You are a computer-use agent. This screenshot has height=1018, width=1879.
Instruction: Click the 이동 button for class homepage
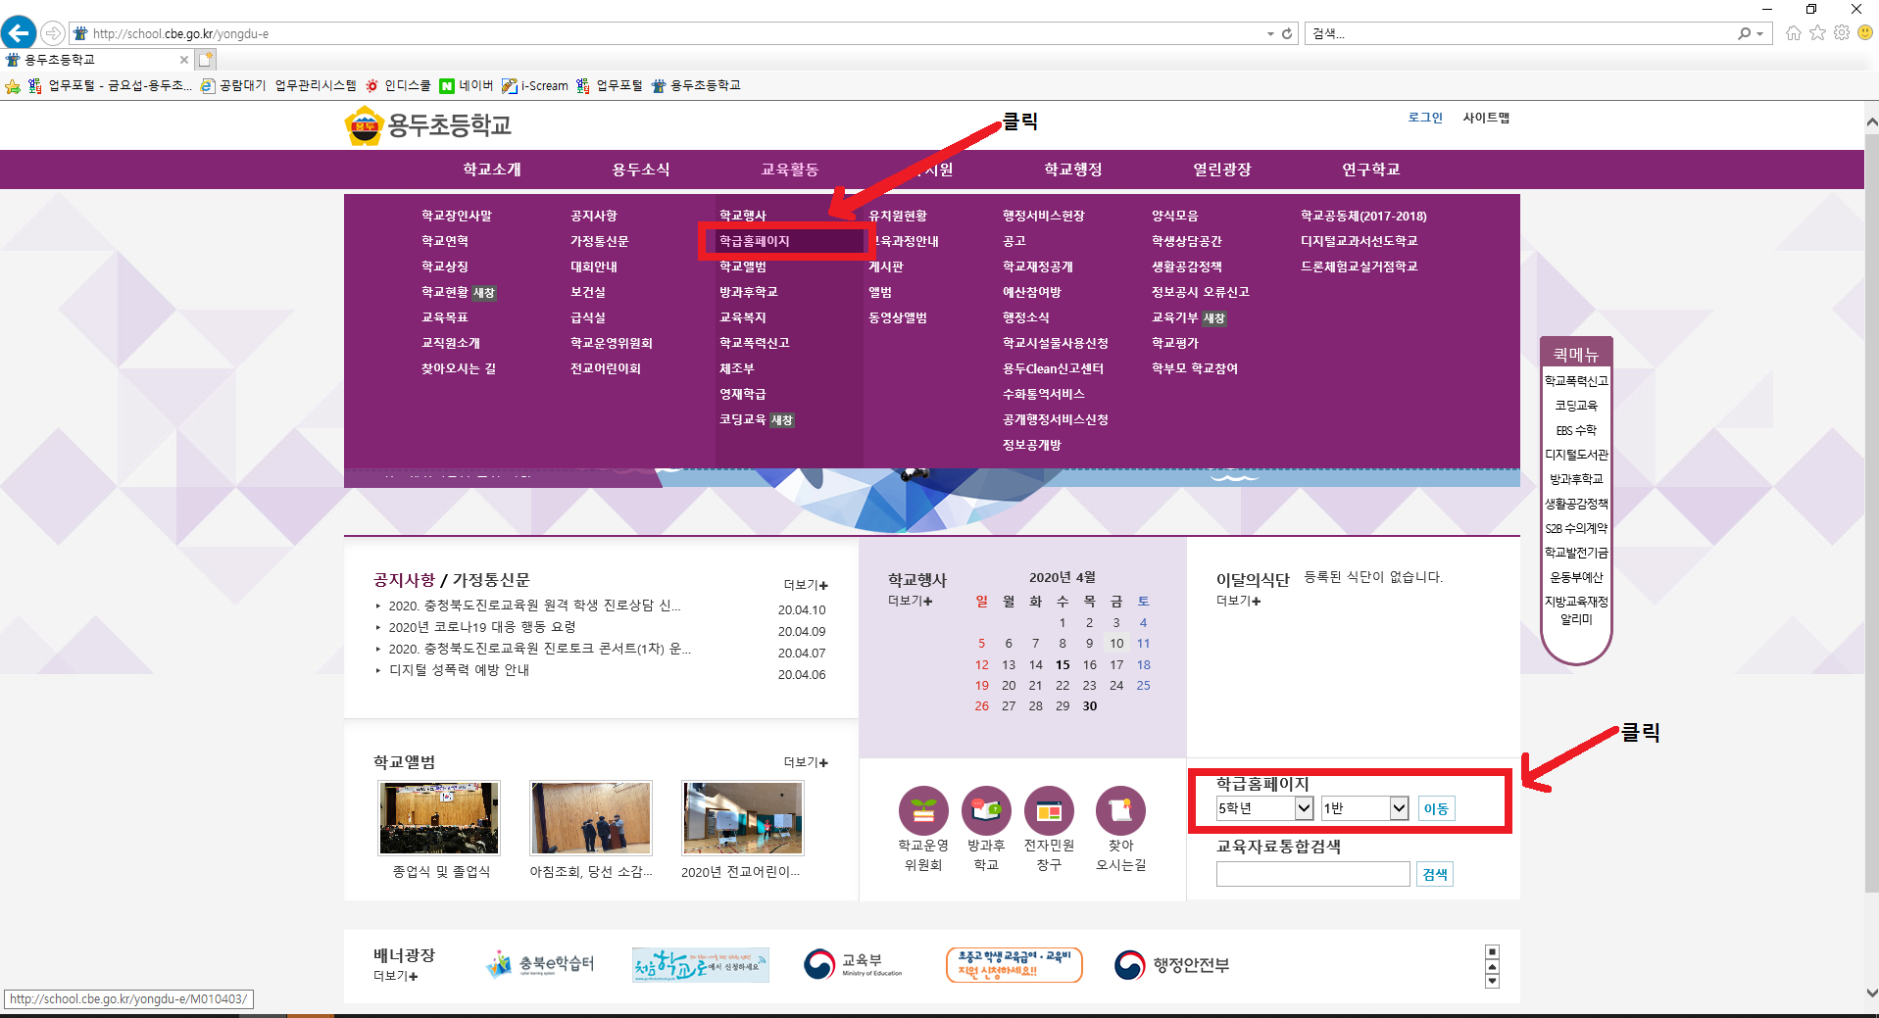coord(1436,808)
